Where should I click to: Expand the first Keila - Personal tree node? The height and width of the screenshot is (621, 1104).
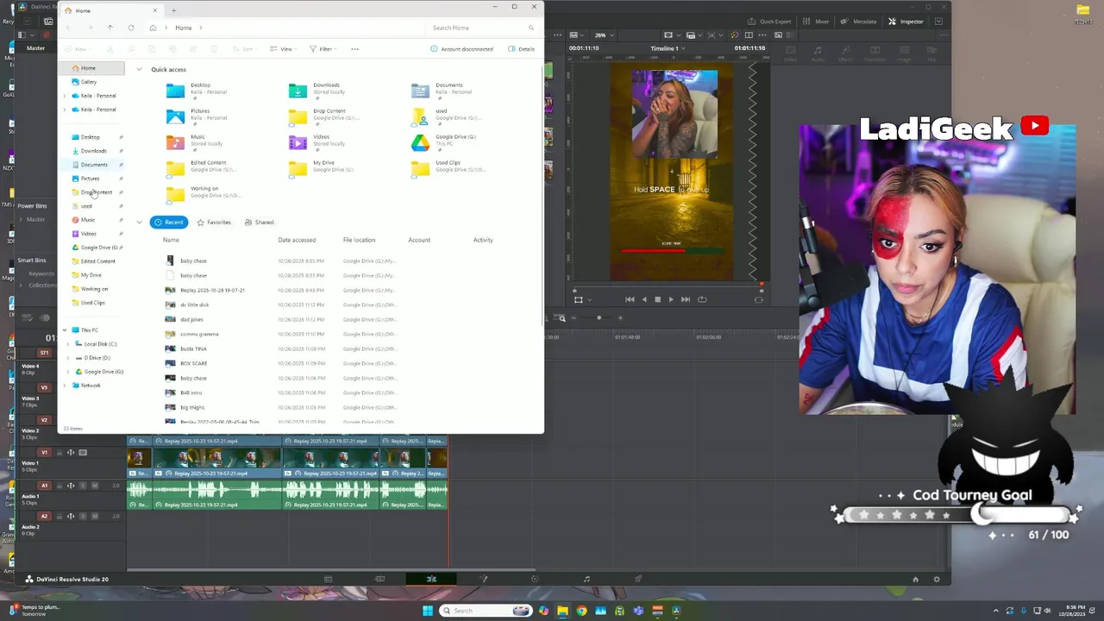point(65,96)
